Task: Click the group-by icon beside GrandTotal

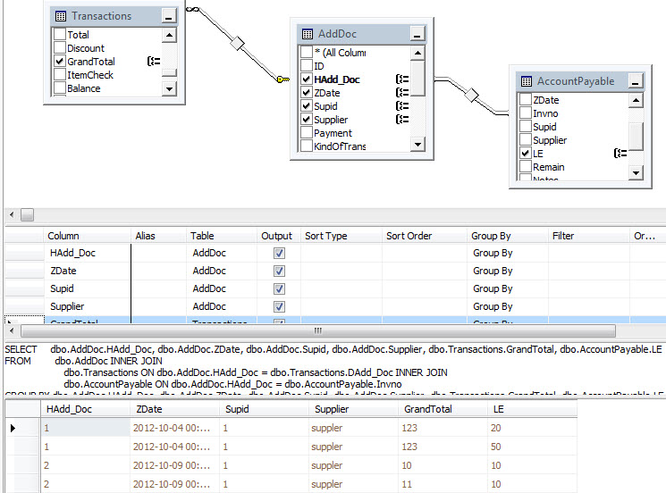Action: [154, 62]
